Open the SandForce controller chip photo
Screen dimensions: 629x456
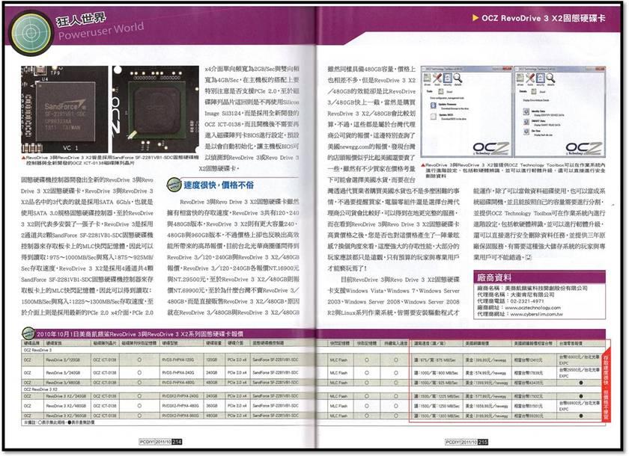(x=64, y=109)
